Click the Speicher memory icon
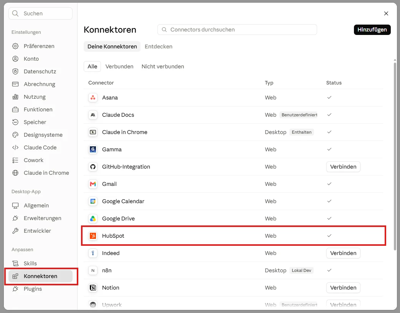Viewport: 400px width, 313px height. pos(15,122)
